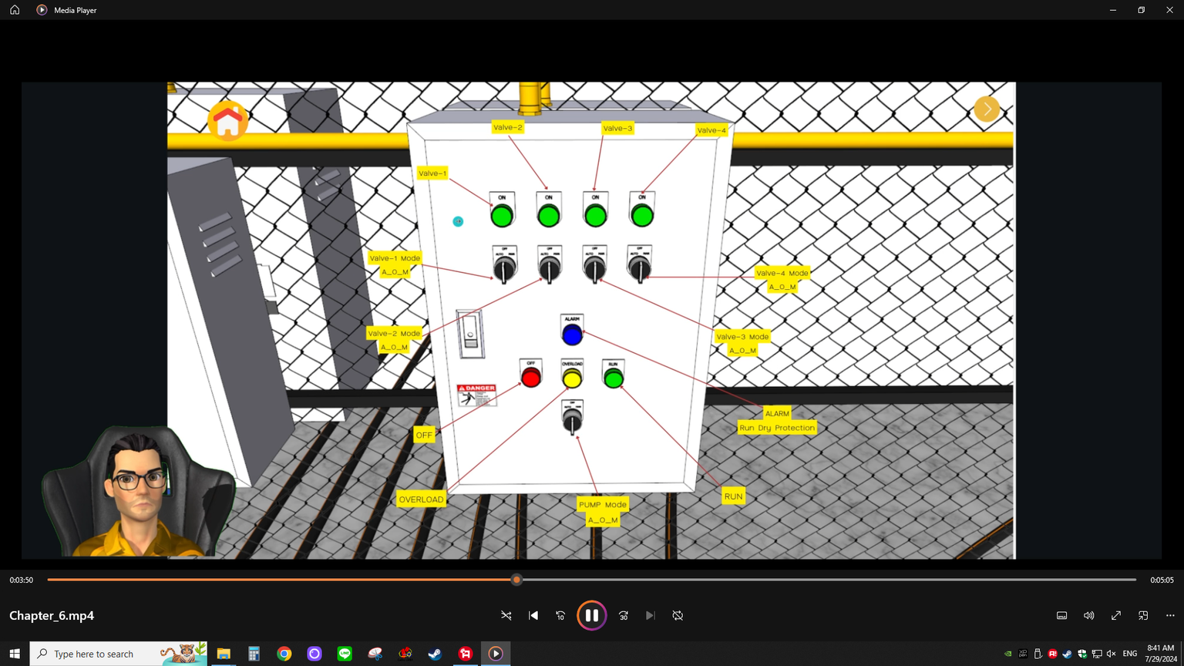Enter full screen mode

click(1115, 615)
